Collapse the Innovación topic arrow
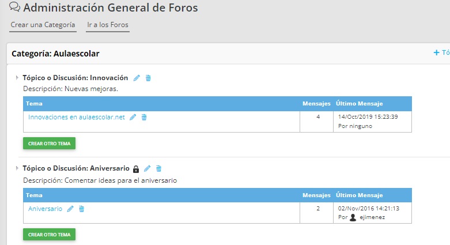Image resolution: width=450 pixels, height=245 pixels. pos(17,77)
